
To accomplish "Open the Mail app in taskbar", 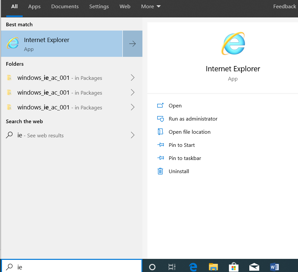I will coord(254,267).
